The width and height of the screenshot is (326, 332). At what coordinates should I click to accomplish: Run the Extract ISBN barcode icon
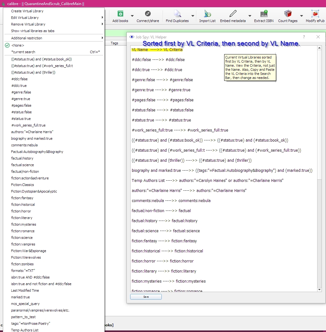pos(264,14)
